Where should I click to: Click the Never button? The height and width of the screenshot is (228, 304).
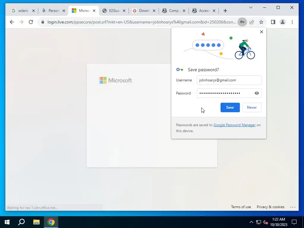point(252,107)
